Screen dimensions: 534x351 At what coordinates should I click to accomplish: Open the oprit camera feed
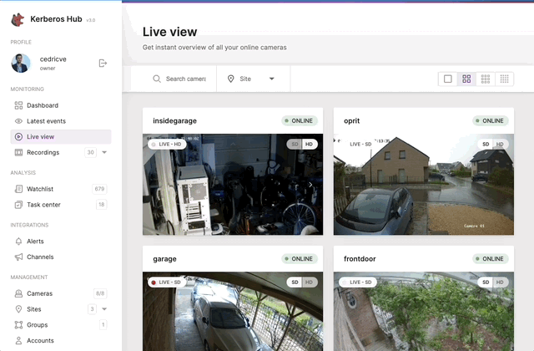tap(424, 184)
